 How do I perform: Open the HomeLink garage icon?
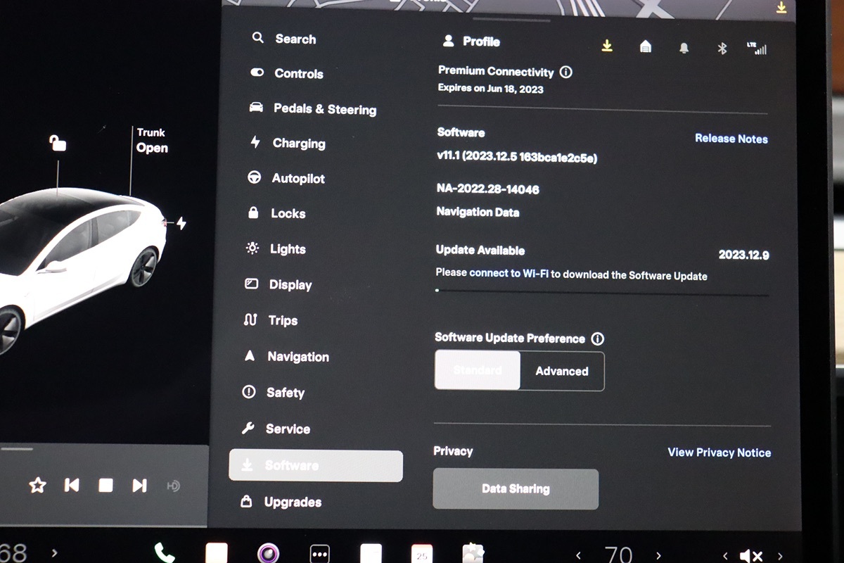pyautogui.click(x=645, y=46)
